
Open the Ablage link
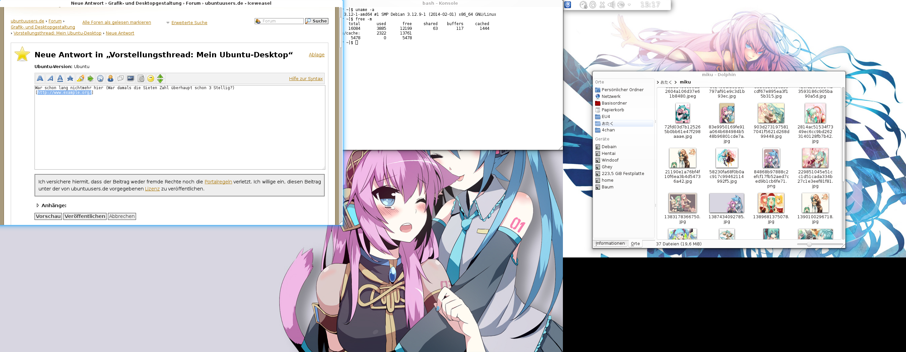pos(317,55)
